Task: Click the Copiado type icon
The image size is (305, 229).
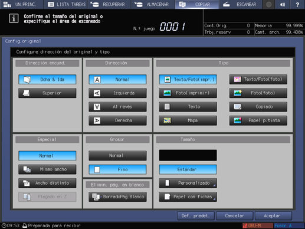Action: pyautogui.click(x=238, y=107)
